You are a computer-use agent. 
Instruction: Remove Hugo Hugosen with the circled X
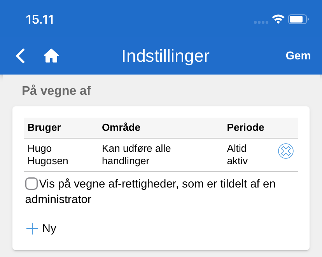click(x=286, y=151)
